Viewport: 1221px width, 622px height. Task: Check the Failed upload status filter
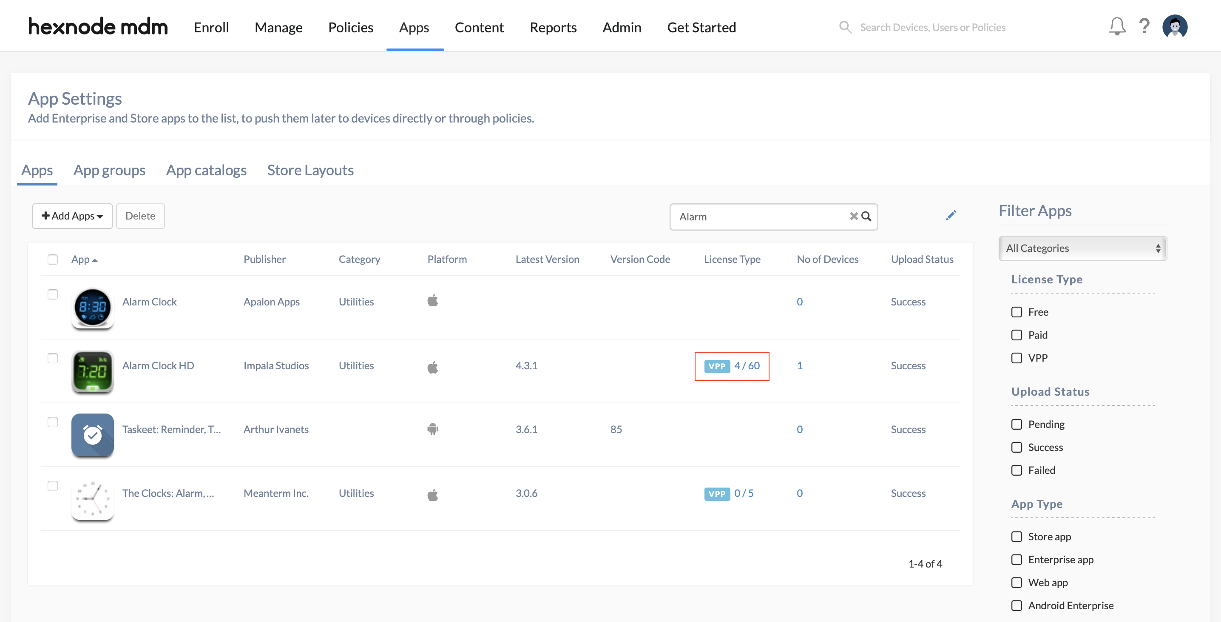point(1016,470)
